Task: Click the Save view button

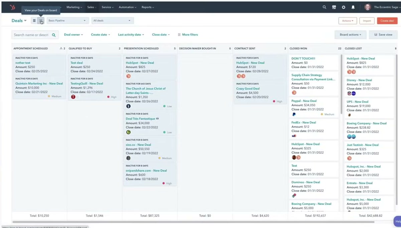Action: point(383,35)
